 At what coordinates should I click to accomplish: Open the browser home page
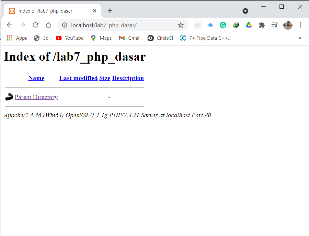coord(48,25)
